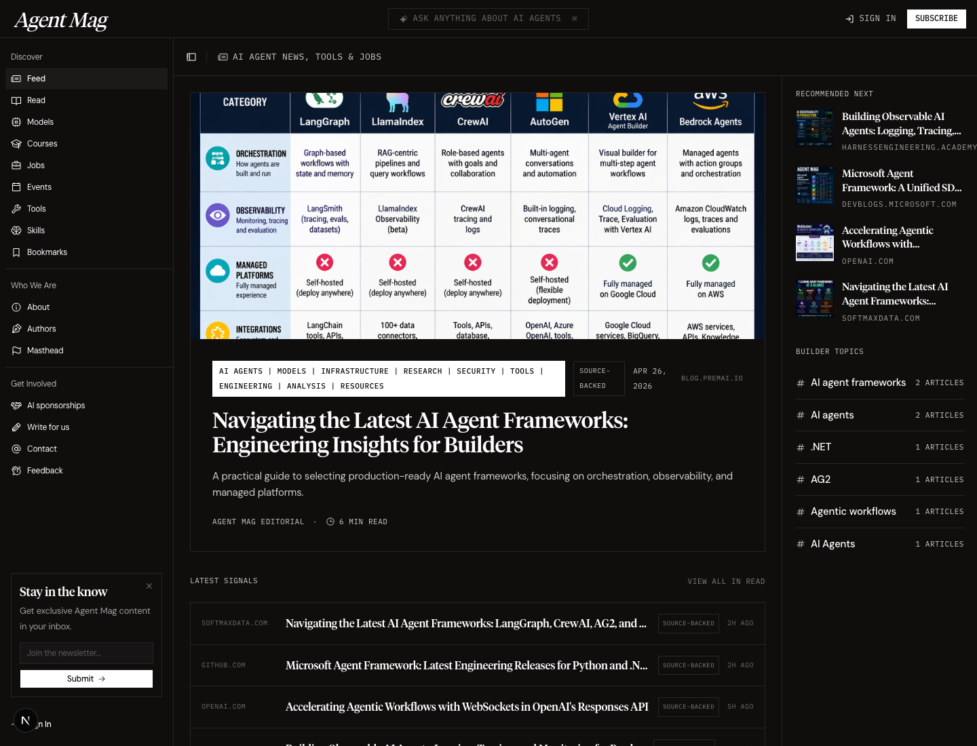This screenshot has height=746, width=977.
Task: Click the AI sponsorships handshake icon
Action: (x=16, y=406)
